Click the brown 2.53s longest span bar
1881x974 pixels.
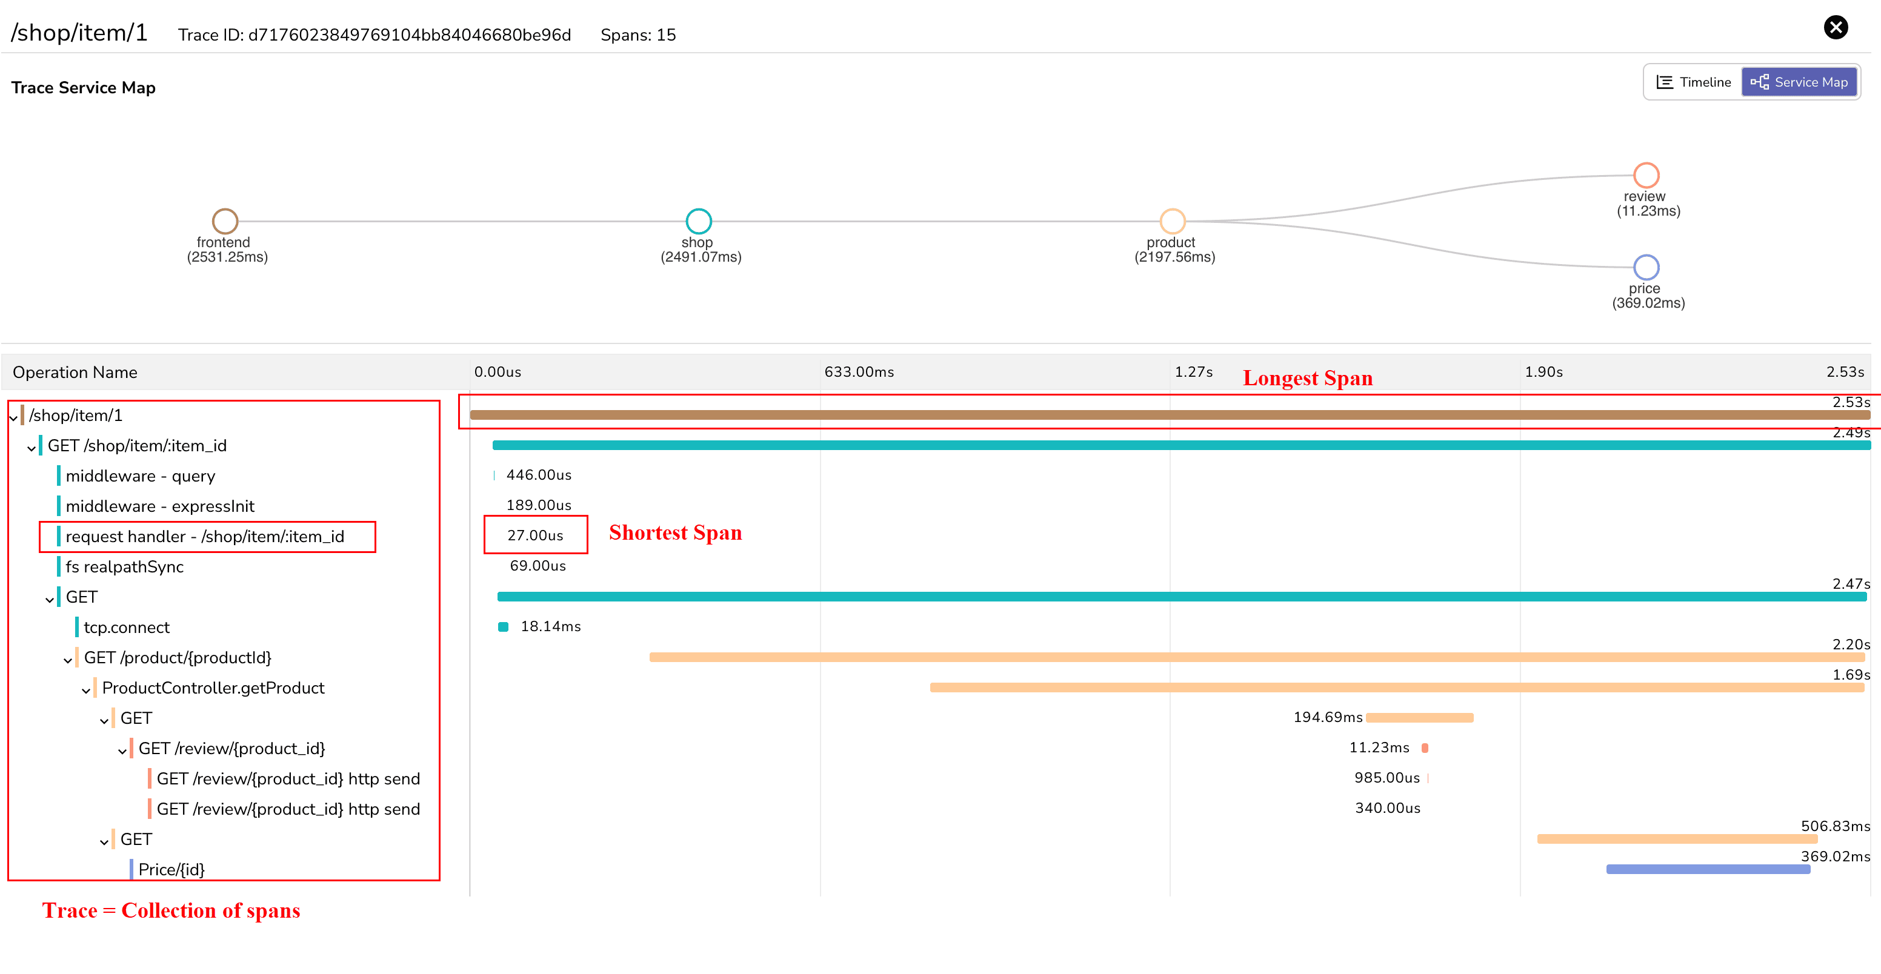[x=1168, y=415]
